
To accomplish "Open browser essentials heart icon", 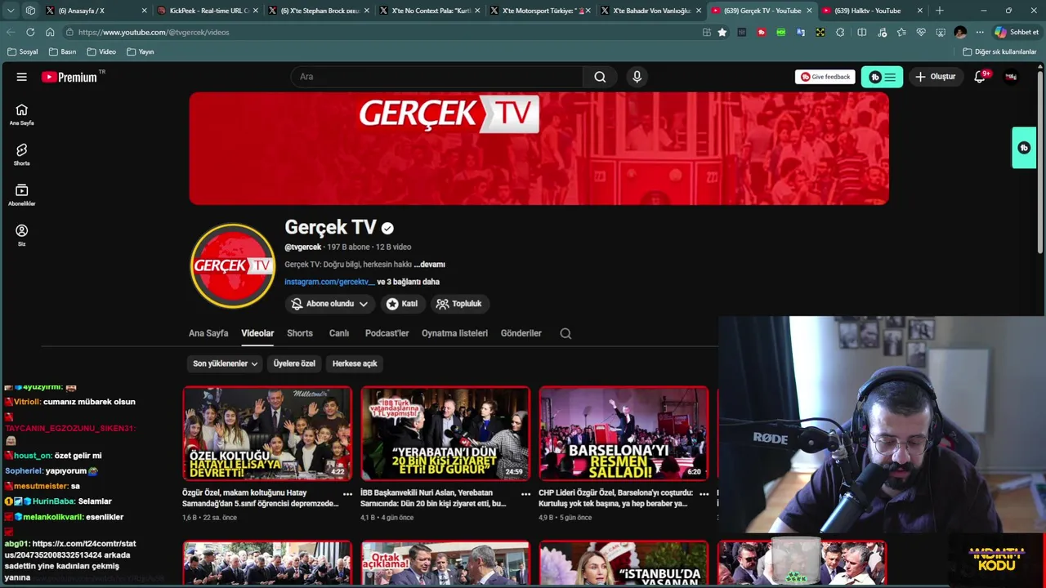I will click(921, 32).
